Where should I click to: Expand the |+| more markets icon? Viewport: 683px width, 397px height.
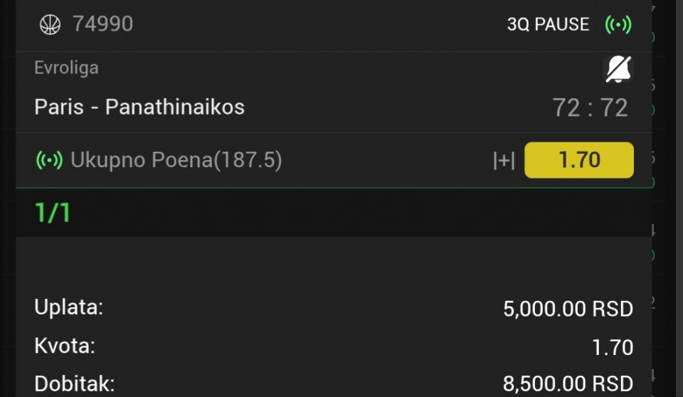click(x=504, y=161)
